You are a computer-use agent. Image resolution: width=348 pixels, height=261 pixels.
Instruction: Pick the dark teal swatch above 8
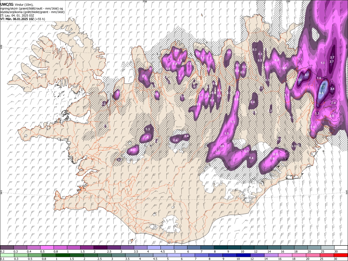[220, 248]
